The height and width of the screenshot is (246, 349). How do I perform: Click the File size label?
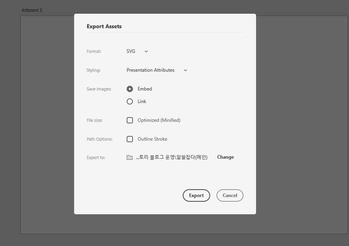pos(95,120)
